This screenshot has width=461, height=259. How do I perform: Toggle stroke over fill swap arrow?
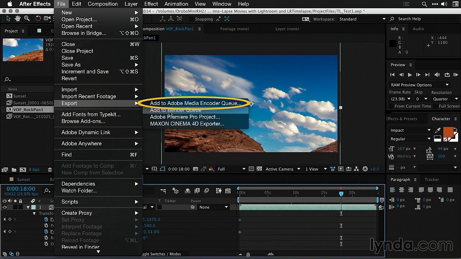pos(456,129)
